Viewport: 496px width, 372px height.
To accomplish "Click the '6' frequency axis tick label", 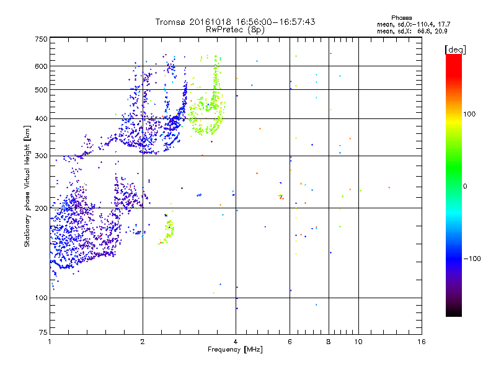I will 290,342.
